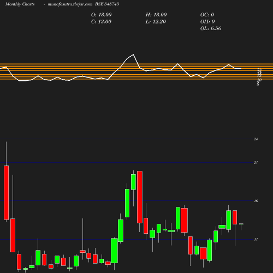Click the 16 price axis label
The width and height of the screenshot is (273, 273).
[256, 201]
